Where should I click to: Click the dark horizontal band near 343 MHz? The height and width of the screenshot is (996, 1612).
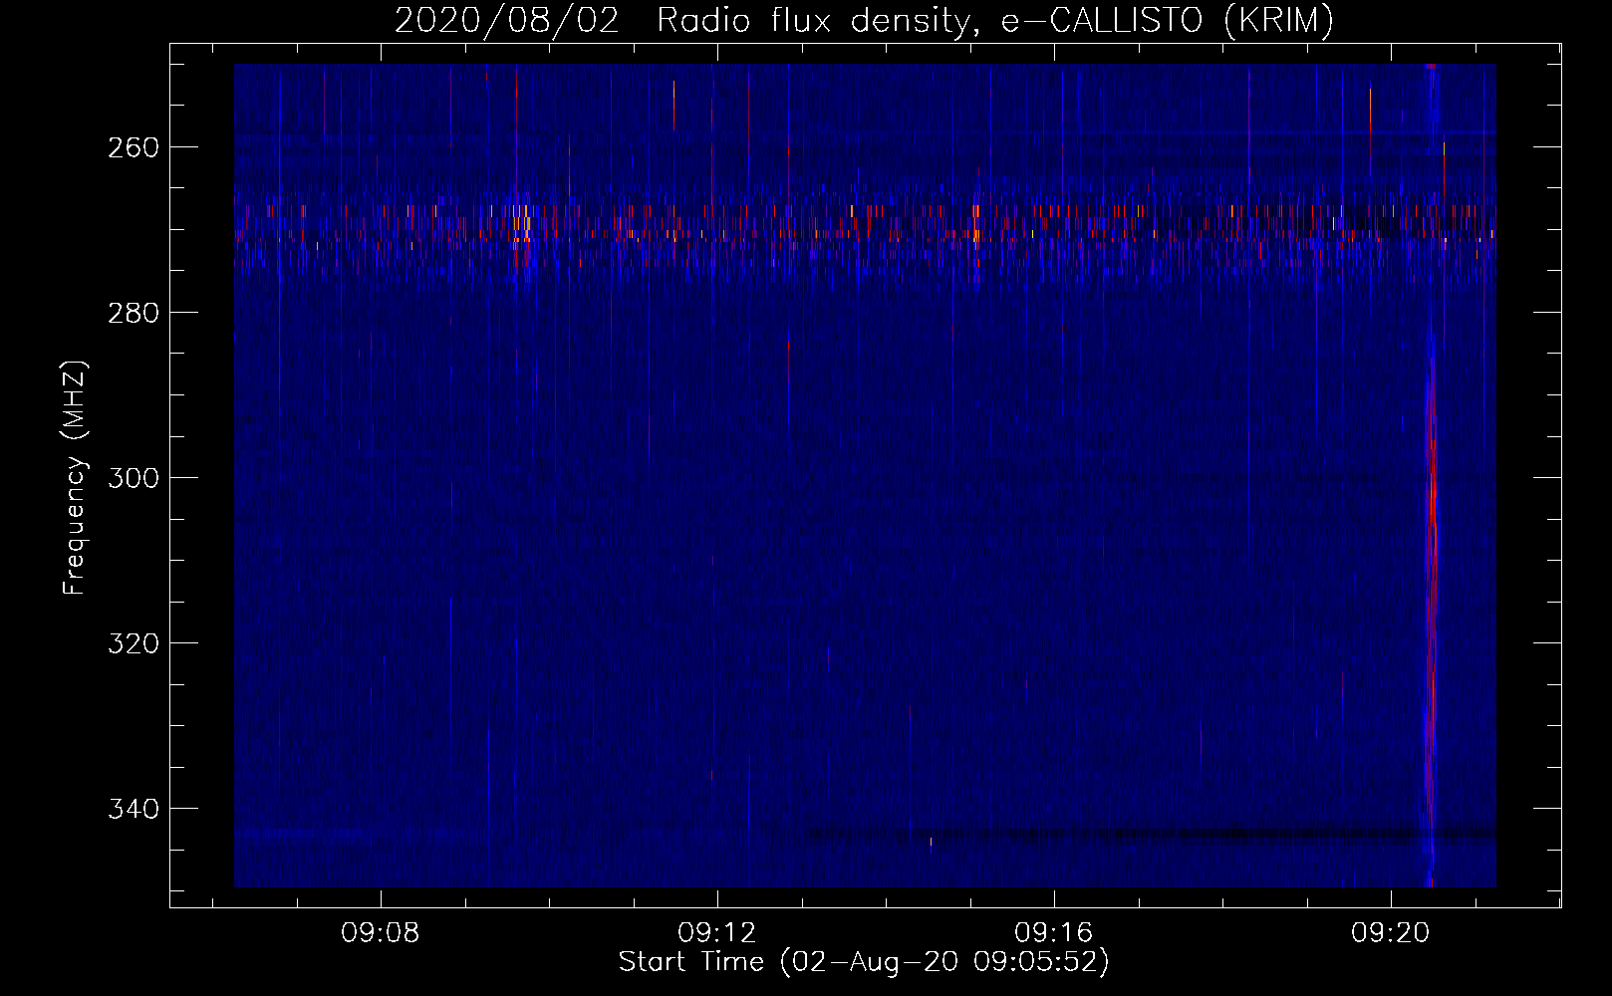pos(1151,834)
